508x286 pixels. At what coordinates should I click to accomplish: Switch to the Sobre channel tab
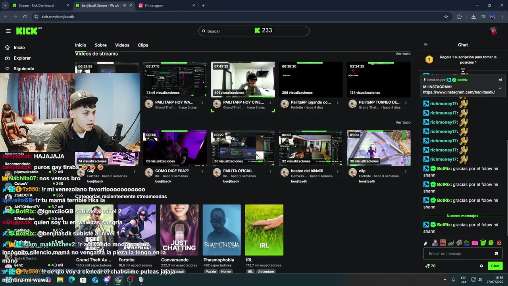pos(100,45)
